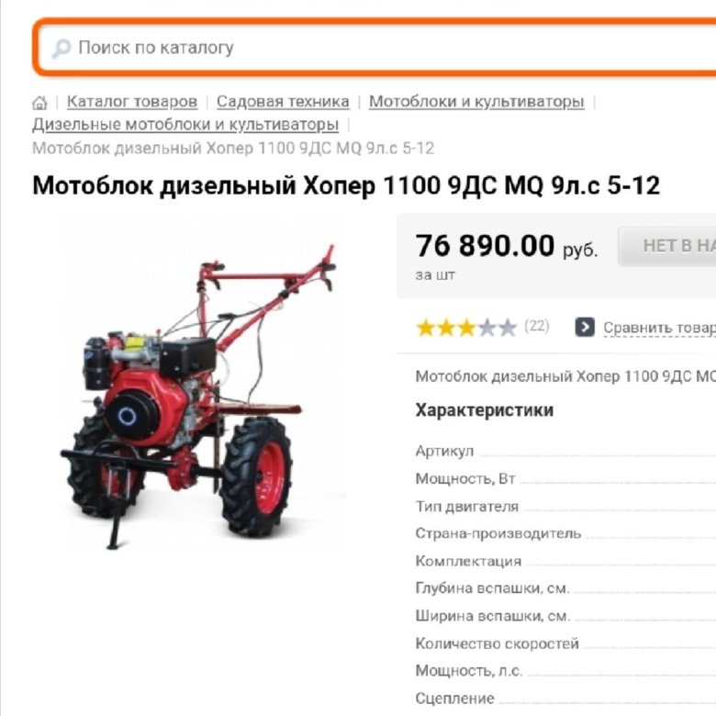This screenshot has height=716, width=716.
Task: Click the compare arrow icon
Action: 585,327
